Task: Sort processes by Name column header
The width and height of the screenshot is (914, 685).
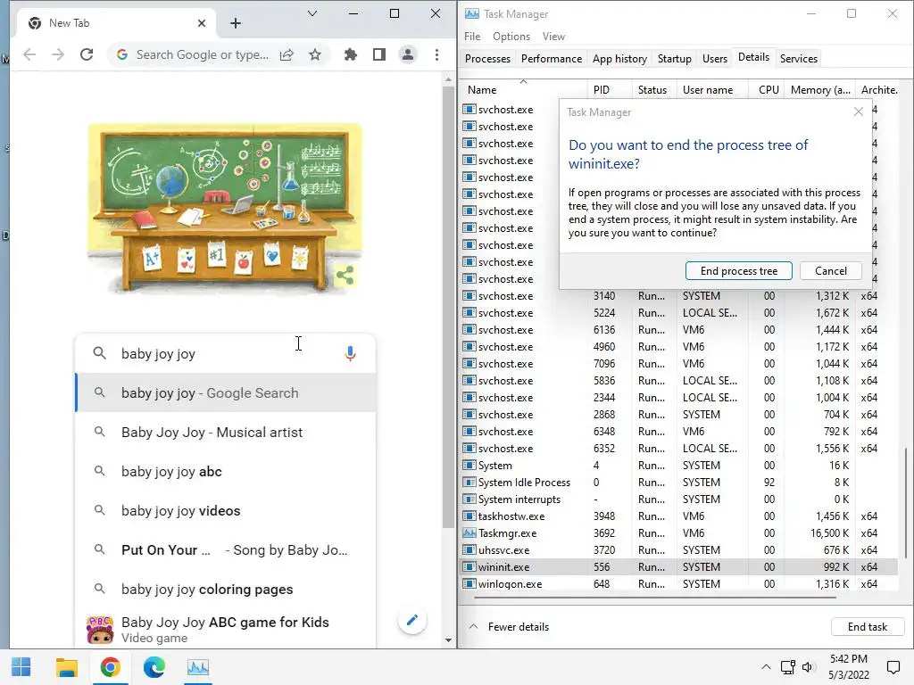Action: tap(523, 90)
